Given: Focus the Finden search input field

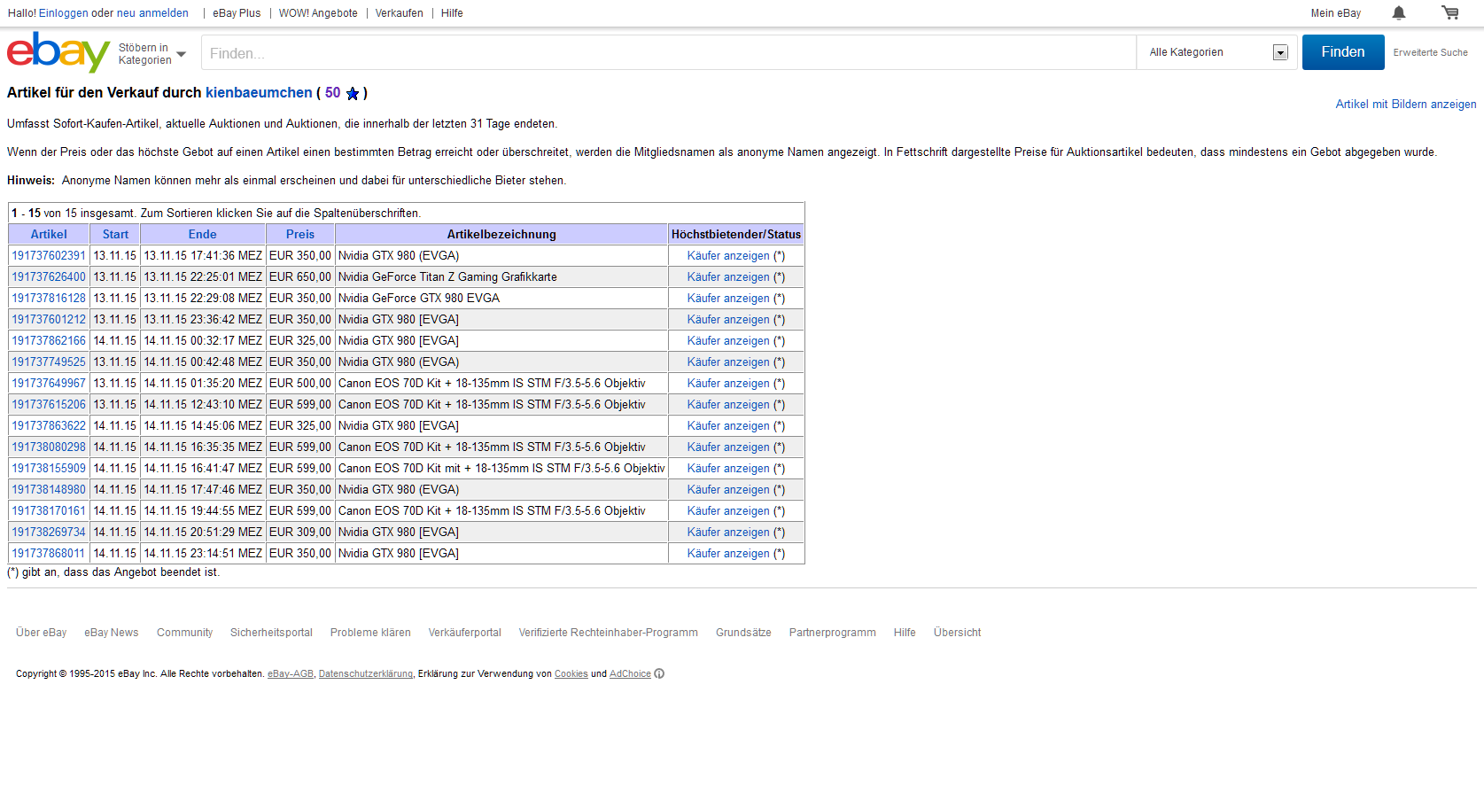Looking at the screenshot, I should 669,53.
